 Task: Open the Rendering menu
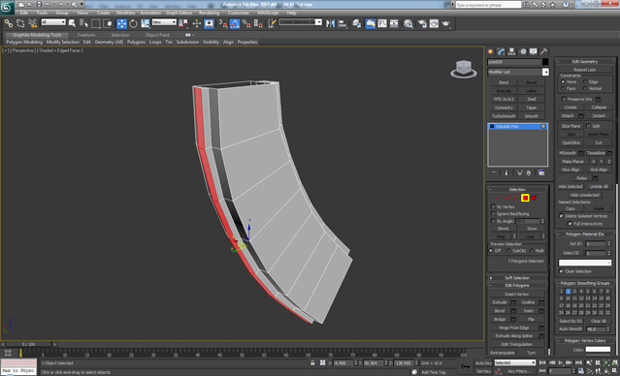(x=210, y=13)
